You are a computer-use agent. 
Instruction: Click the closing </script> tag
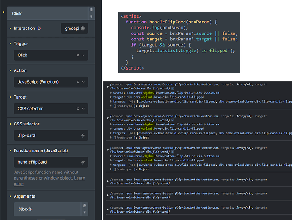coord(132,68)
